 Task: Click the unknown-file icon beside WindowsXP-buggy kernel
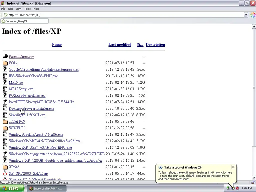[5, 154]
